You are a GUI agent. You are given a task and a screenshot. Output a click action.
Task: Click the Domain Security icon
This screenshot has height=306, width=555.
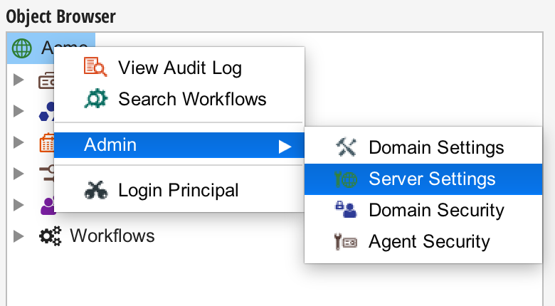pyautogui.click(x=346, y=210)
